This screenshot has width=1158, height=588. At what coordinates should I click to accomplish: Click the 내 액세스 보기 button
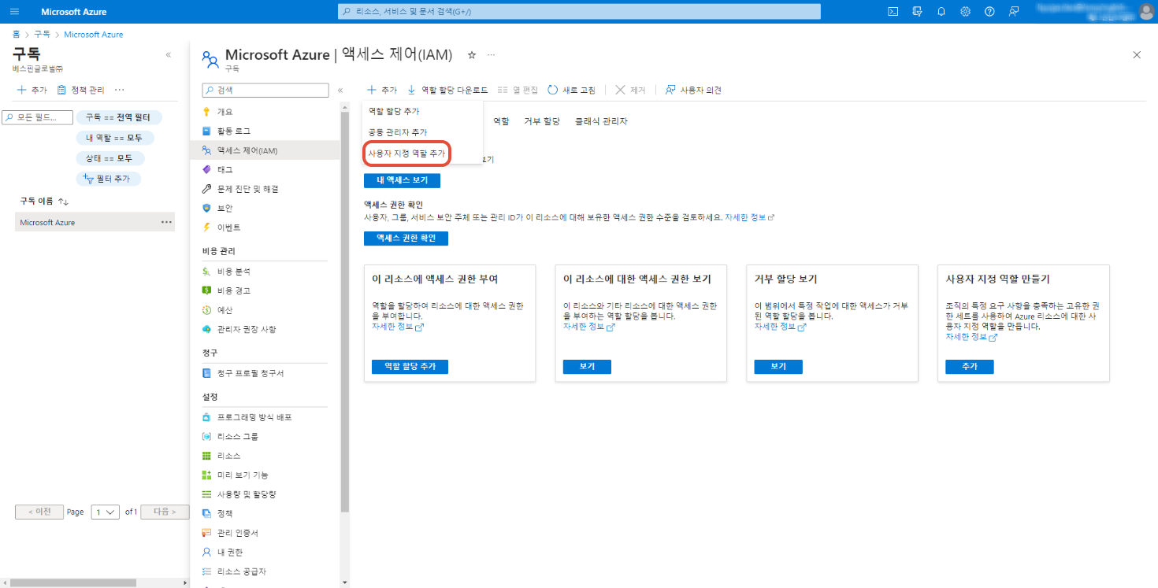pos(402,180)
